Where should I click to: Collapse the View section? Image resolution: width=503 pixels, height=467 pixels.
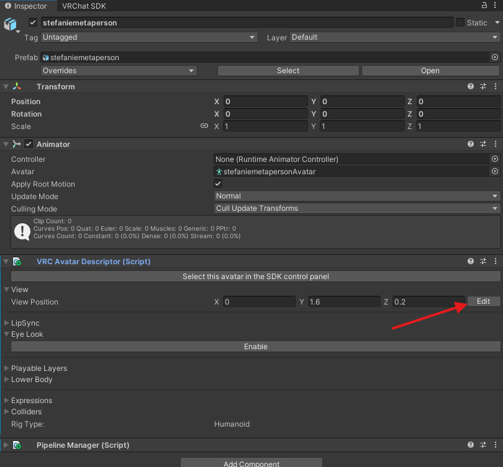(x=6, y=289)
